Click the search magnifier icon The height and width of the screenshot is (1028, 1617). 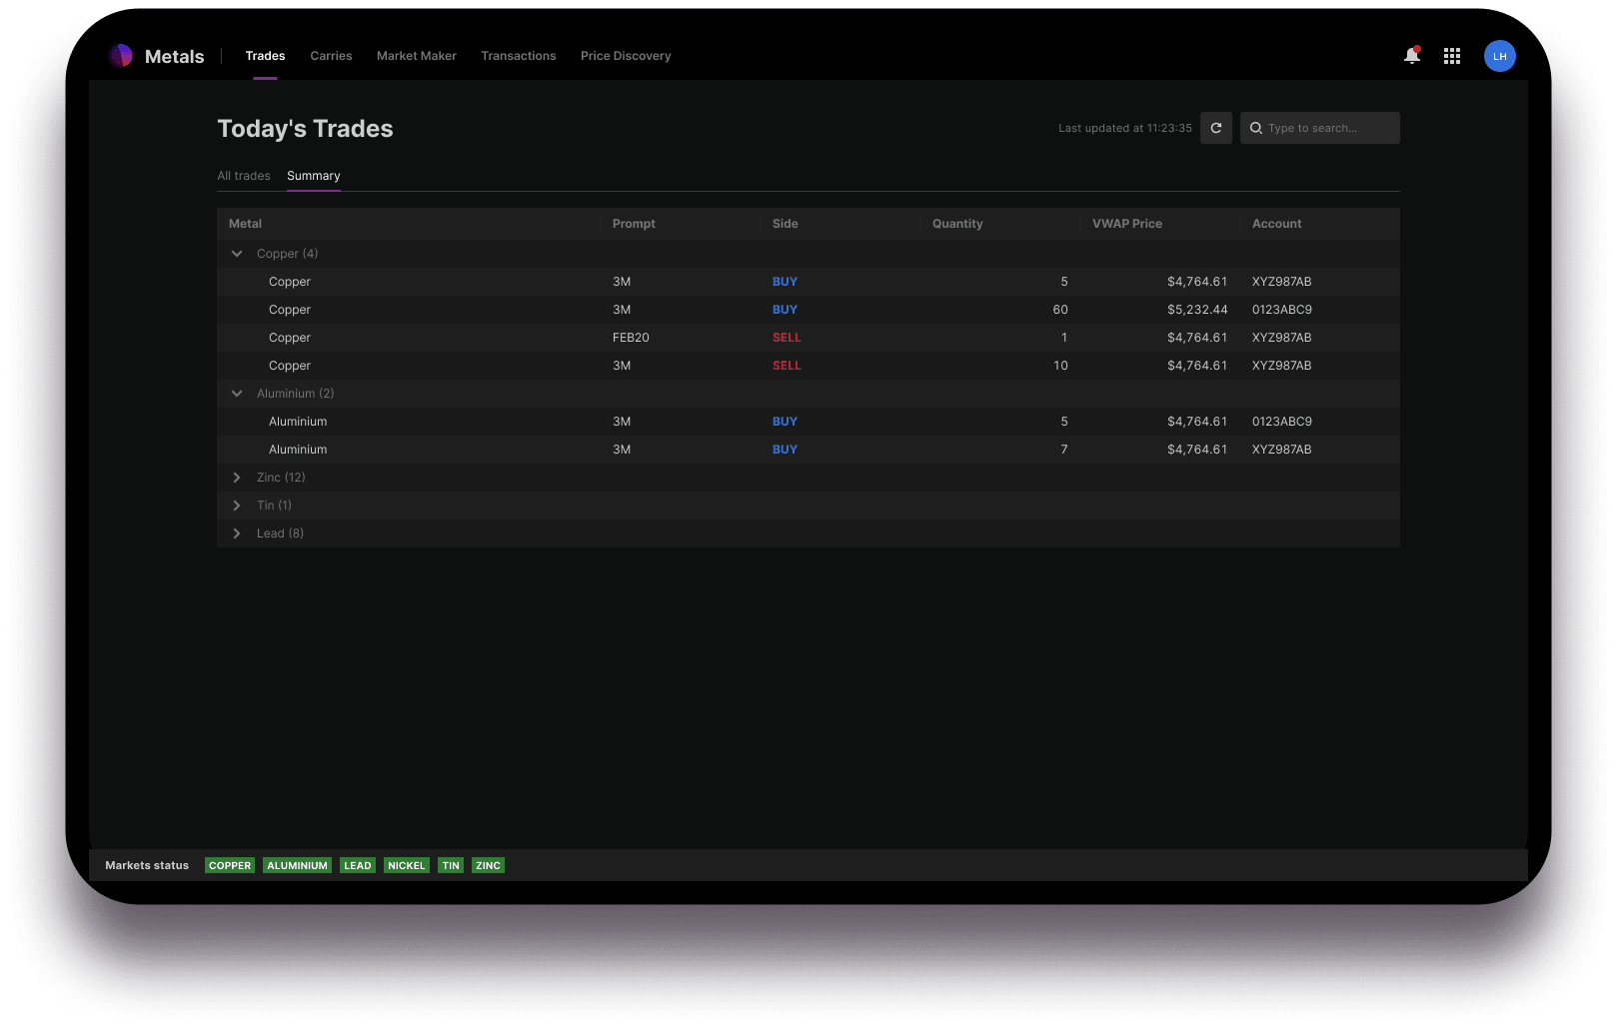[1256, 128]
